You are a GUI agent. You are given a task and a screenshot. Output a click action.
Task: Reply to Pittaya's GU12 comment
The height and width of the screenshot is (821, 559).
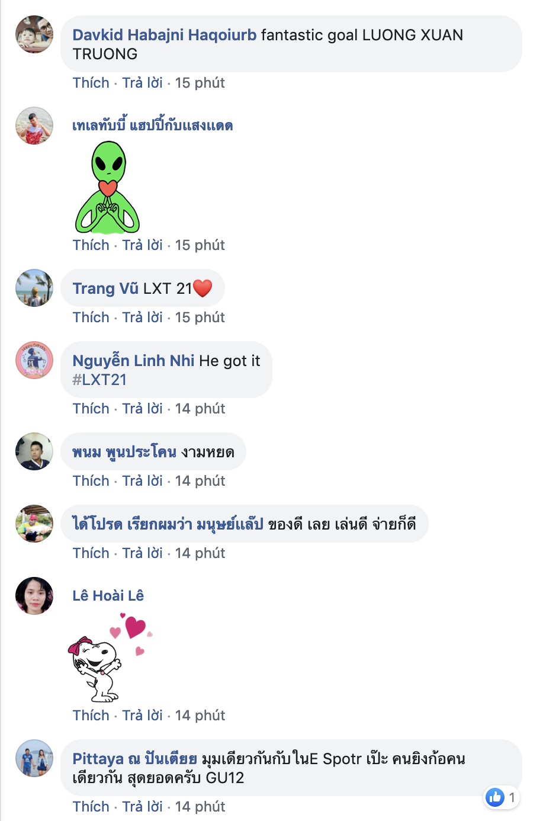(x=142, y=807)
